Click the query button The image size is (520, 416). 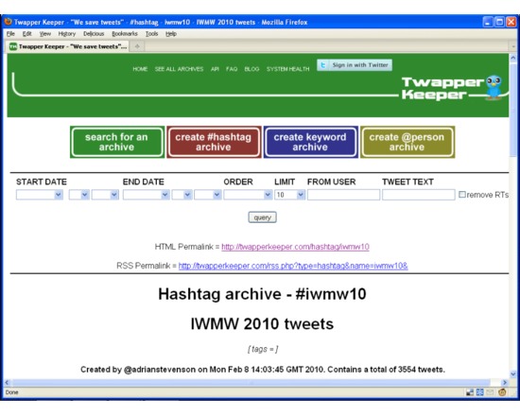[262, 217]
